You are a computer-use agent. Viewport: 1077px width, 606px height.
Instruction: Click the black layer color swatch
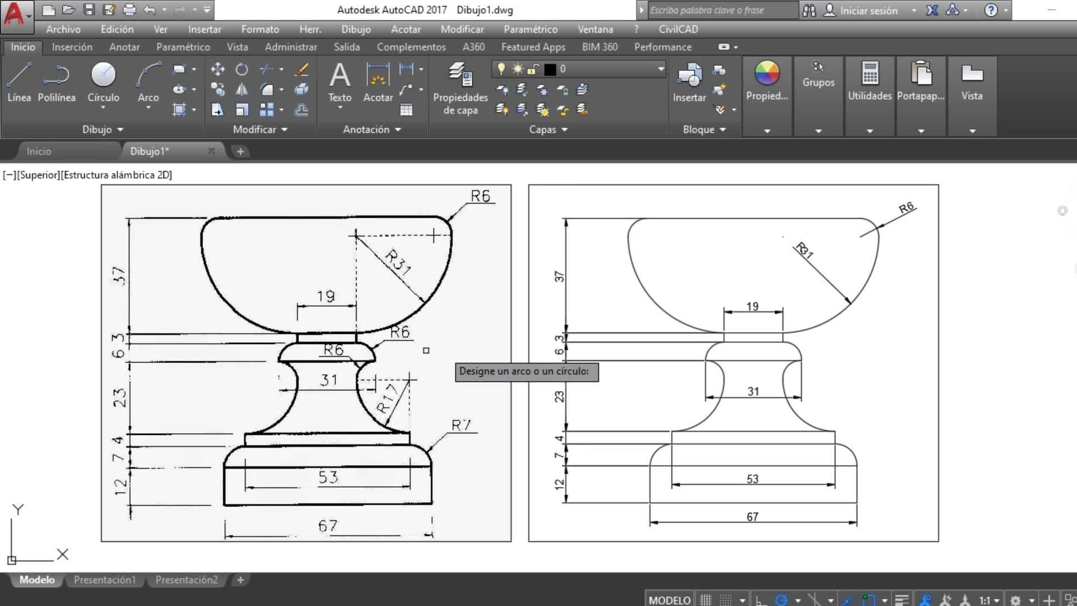(x=550, y=69)
